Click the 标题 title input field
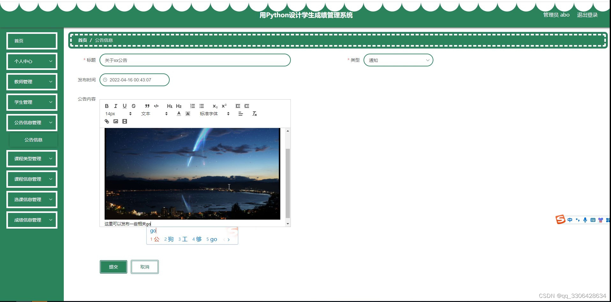Viewport: 611px width, 302px height. click(x=195, y=60)
